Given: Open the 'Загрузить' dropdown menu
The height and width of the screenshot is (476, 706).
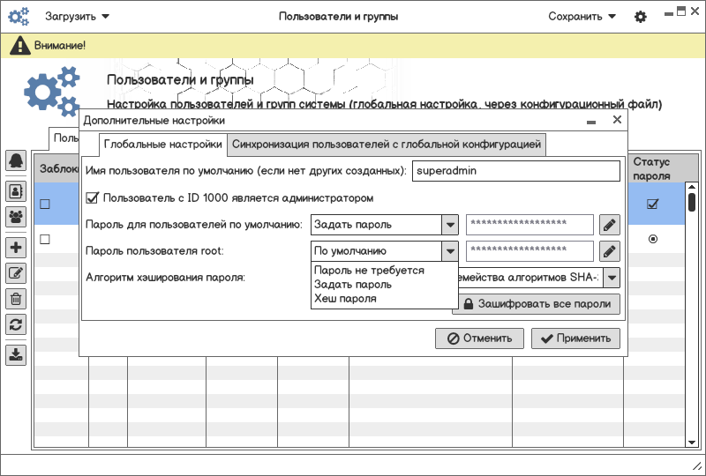Looking at the screenshot, I should click(x=78, y=17).
